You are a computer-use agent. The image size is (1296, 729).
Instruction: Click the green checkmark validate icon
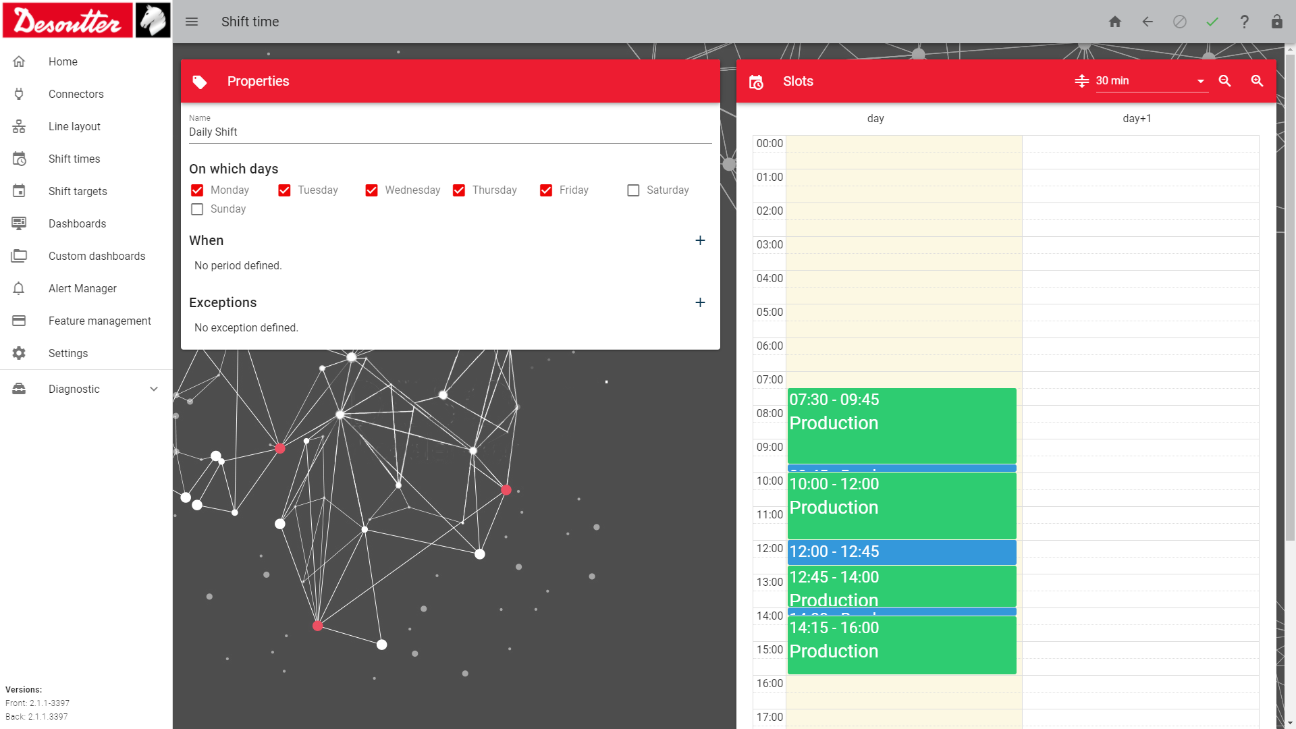click(x=1212, y=22)
